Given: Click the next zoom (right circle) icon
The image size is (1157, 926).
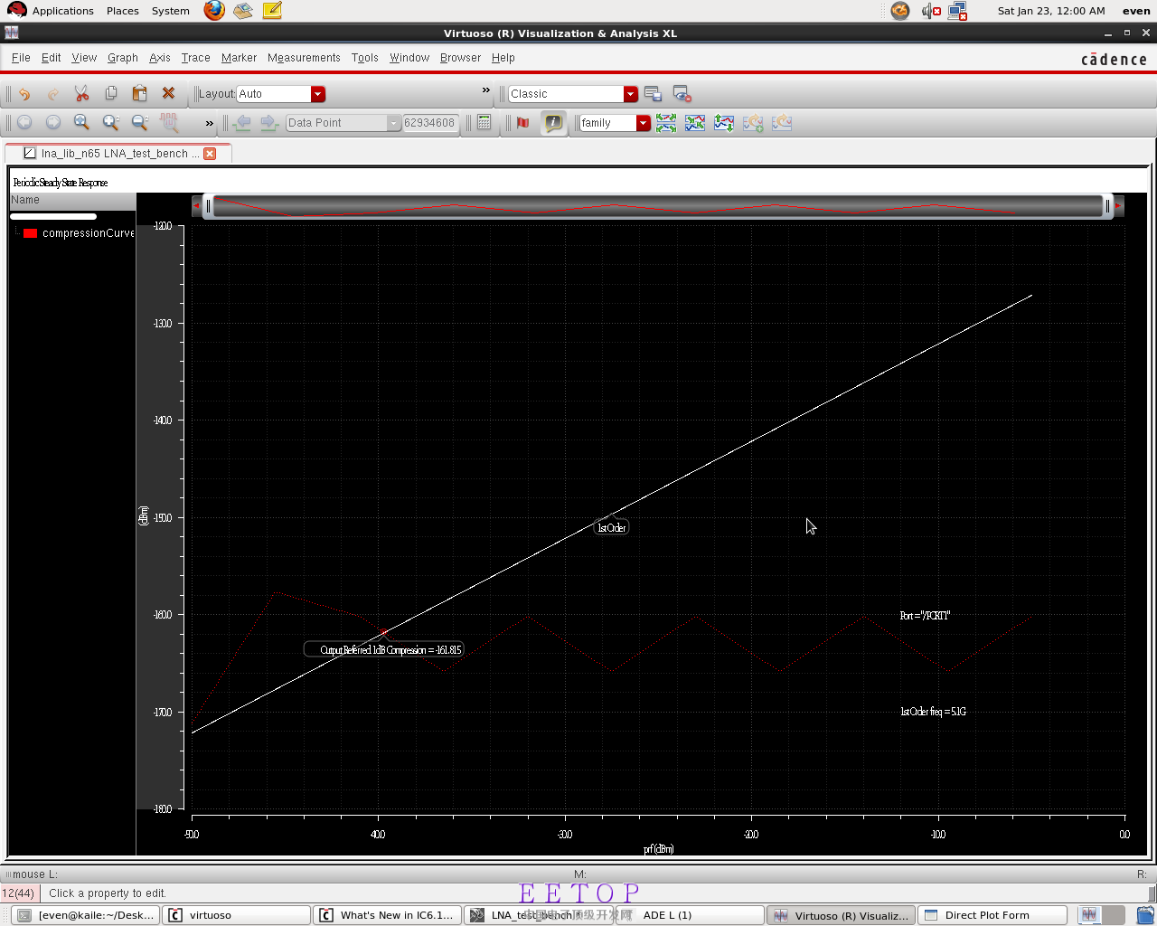Looking at the screenshot, I should [53, 122].
